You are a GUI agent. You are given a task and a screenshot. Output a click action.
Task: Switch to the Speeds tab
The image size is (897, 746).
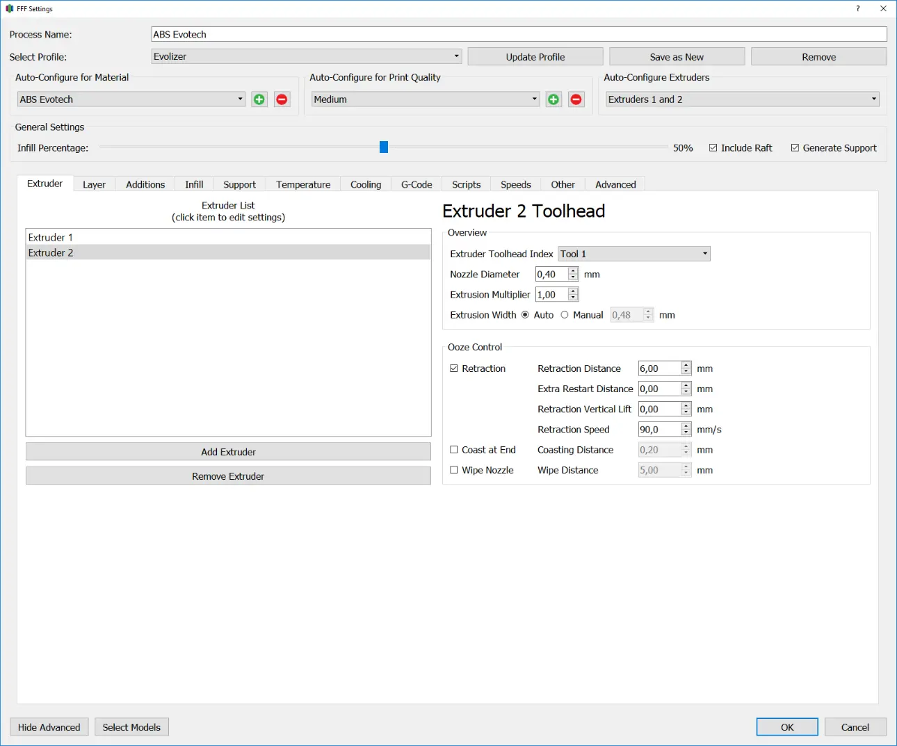click(x=516, y=184)
